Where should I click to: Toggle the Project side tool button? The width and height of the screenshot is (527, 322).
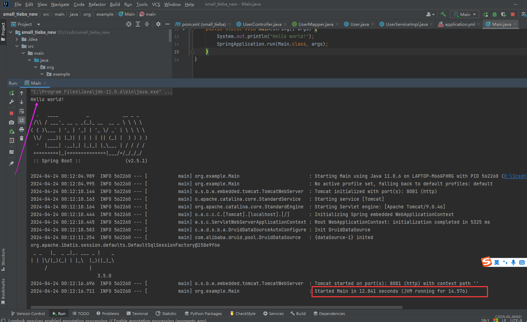coord(3,32)
